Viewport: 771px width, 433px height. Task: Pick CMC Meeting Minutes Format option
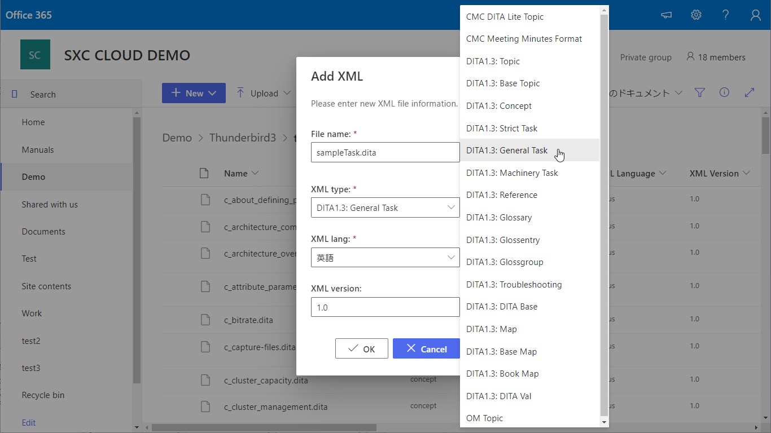(524, 39)
